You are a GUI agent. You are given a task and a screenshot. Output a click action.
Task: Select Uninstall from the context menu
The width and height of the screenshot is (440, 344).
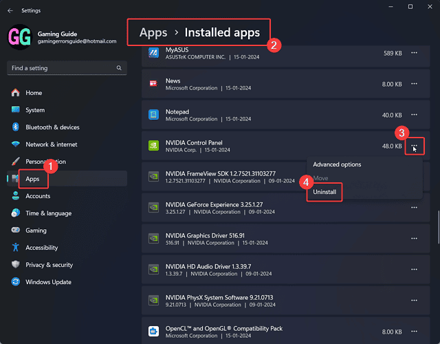coord(324,192)
